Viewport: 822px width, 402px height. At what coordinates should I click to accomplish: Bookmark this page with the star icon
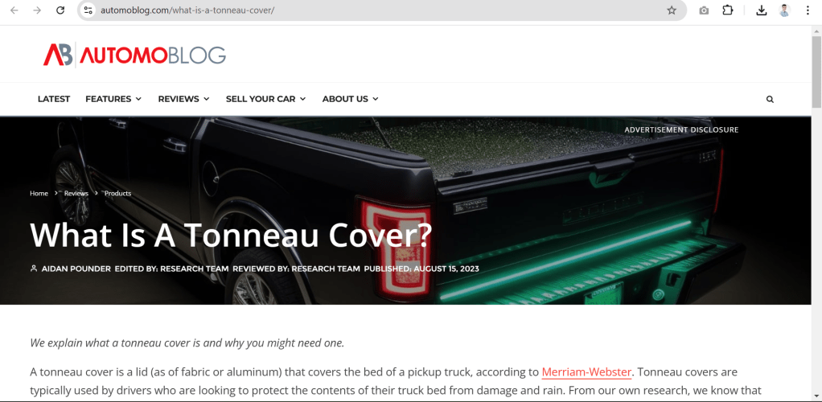pos(672,10)
